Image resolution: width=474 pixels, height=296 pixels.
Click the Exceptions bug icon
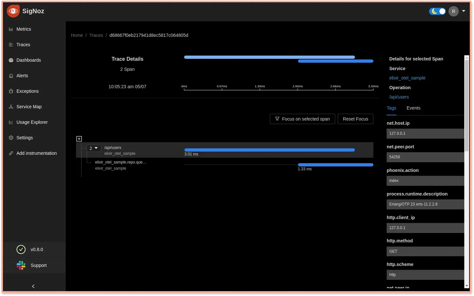pyautogui.click(x=11, y=91)
